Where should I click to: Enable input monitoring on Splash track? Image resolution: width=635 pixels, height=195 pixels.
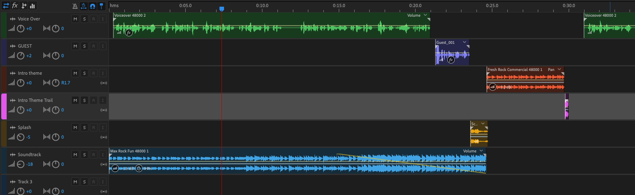pyautogui.click(x=103, y=127)
